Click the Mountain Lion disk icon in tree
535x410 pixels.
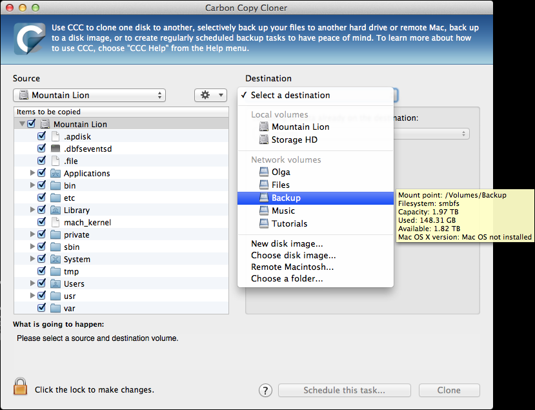pos(45,124)
